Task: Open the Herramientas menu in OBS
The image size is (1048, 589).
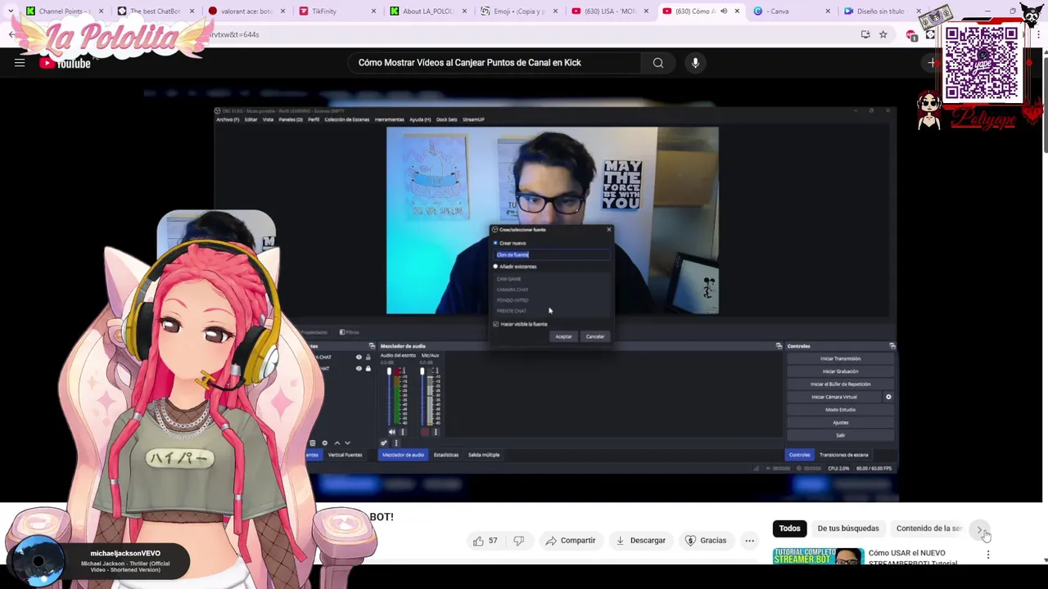Action: coord(390,119)
